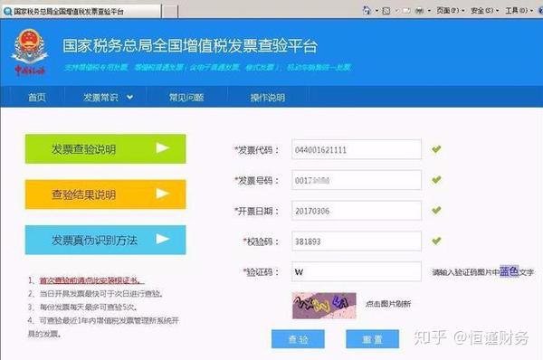Focus the 验证码 input field
This screenshot has height=360, width=543.
pyautogui.click(x=357, y=271)
